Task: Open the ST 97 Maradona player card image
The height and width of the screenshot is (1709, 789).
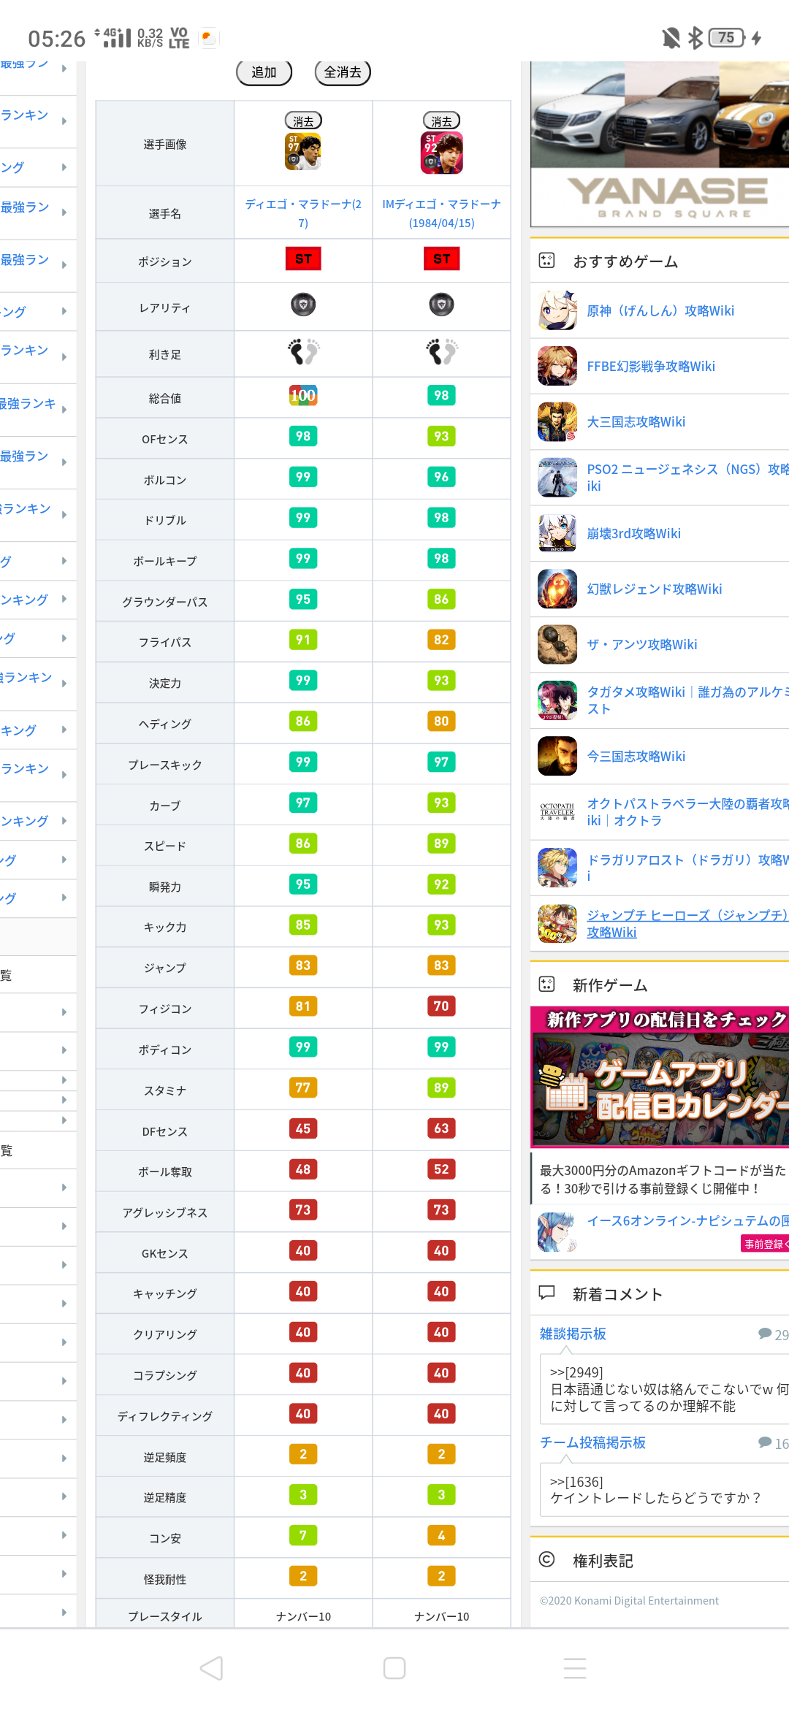Action: [303, 152]
